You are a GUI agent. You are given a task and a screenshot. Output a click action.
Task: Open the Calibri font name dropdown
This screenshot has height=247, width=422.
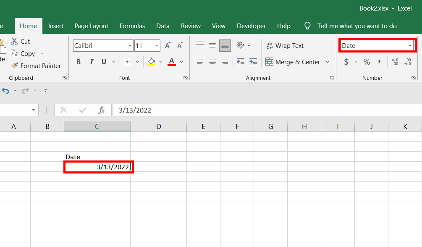tap(130, 45)
